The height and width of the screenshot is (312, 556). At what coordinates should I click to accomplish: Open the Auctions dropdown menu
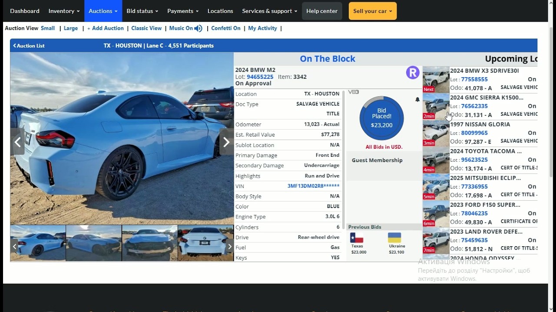coord(103,11)
